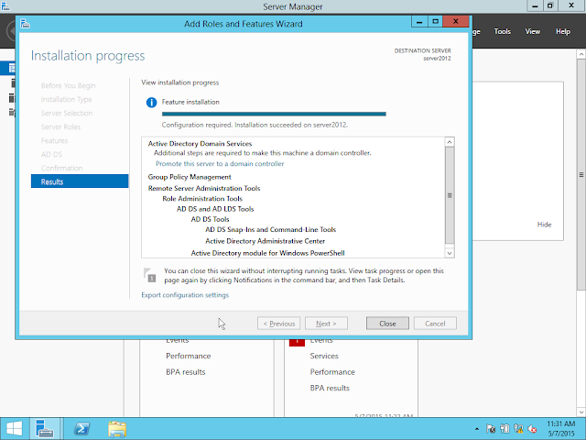The width and height of the screenshot is (586, 440).
Task: Select the AD DS wizard step
Action: pos(51,155)
